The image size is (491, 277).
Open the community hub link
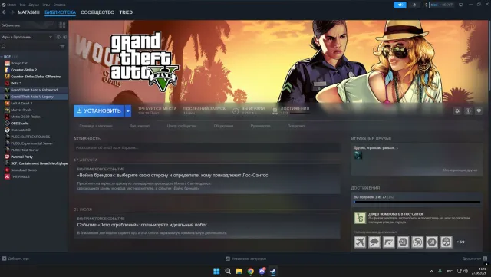(182, 126)
